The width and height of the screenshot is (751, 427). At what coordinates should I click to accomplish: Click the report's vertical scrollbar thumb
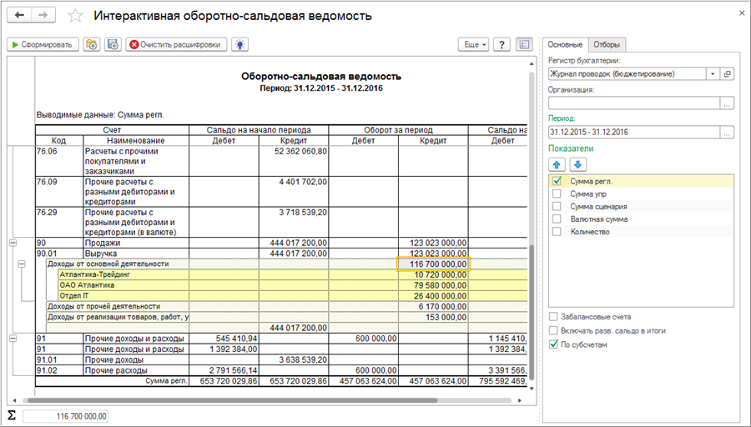click(x=532, y=314)
